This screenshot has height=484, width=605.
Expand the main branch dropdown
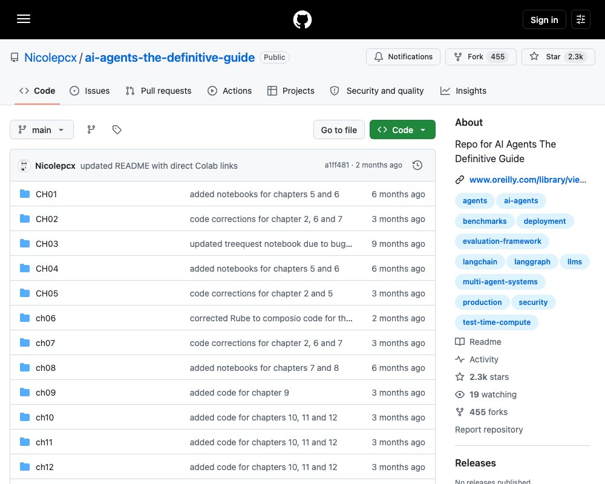tap(42, 129)
